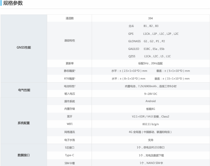The width and height of the screenshot is (210, 166).
Task: Click the 系统配置 category cell
Action: [x=24, y=123]
